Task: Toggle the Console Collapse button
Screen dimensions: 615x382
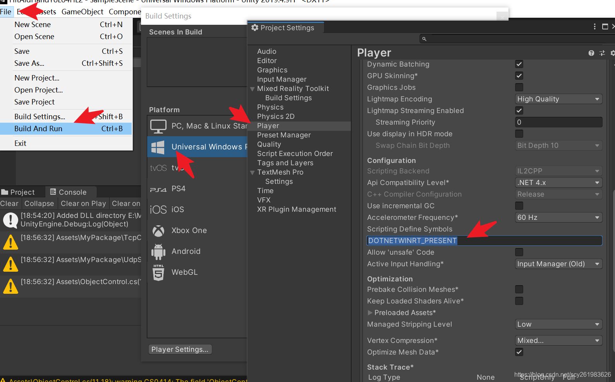Action: point(39,204)
